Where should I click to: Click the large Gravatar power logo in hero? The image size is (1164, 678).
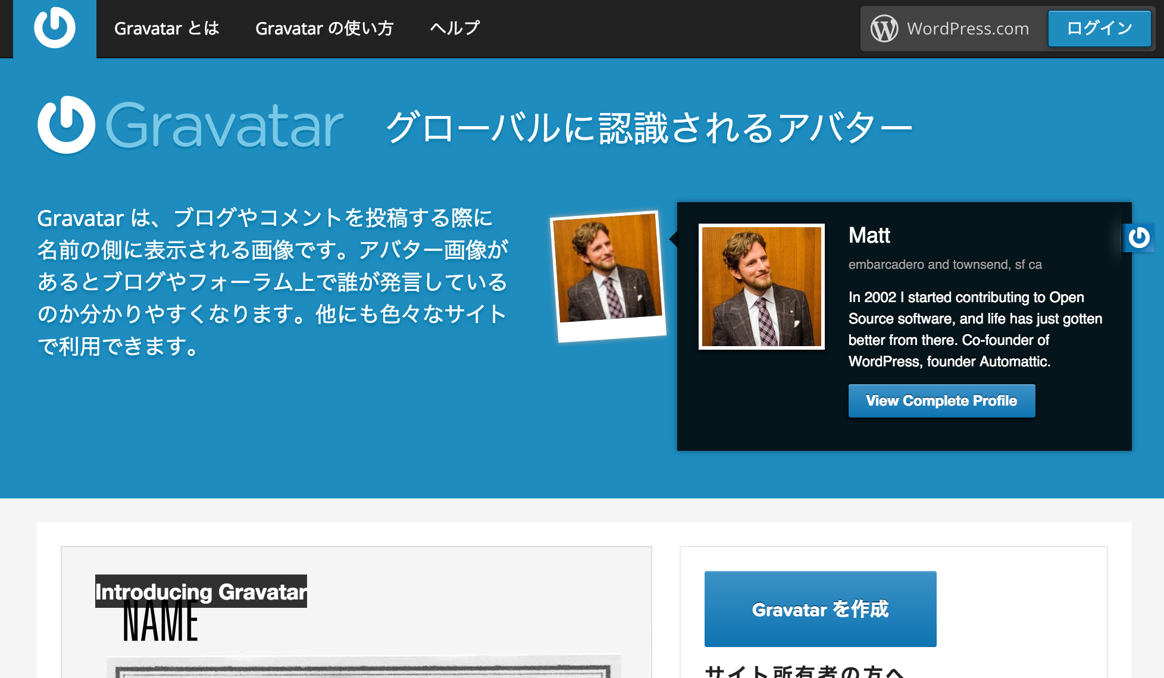66,125
